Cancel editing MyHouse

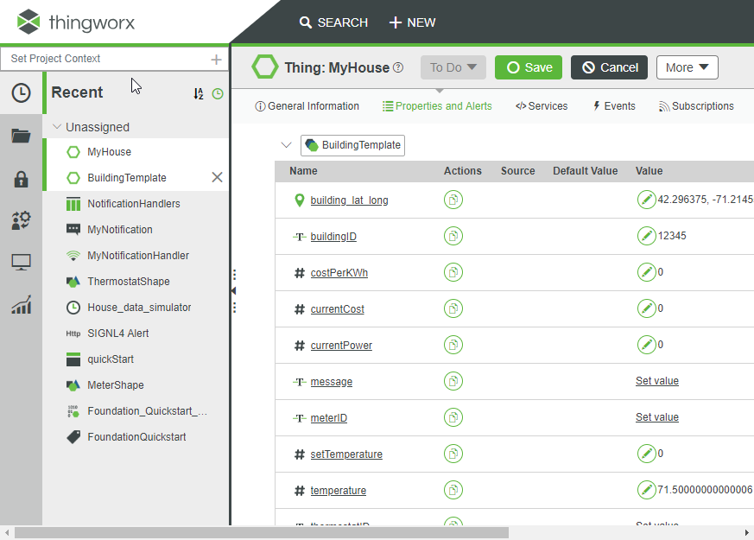(x=609, y=67)
